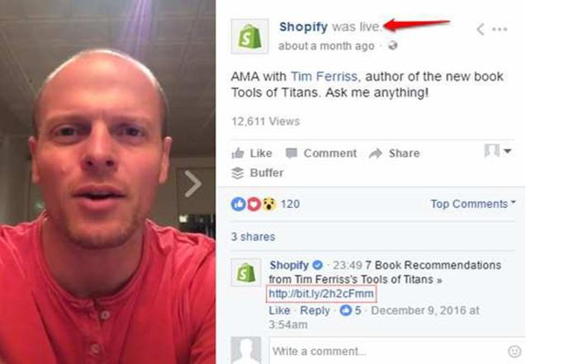Click Reply under the Shopify comment
Screen dimensions: 578x364
(315, 310)
